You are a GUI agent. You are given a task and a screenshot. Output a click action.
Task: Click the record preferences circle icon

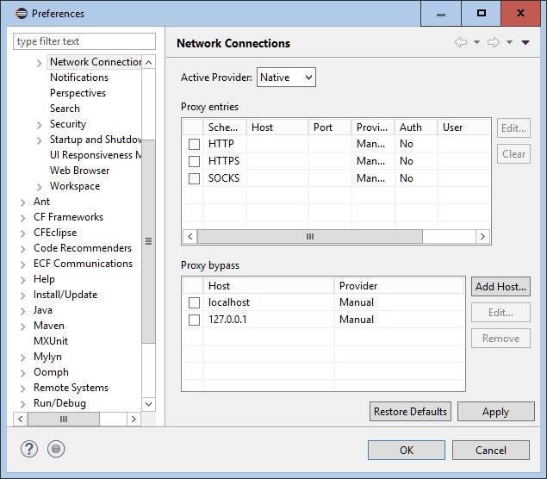pyautogui.click(x=56, y=449)
